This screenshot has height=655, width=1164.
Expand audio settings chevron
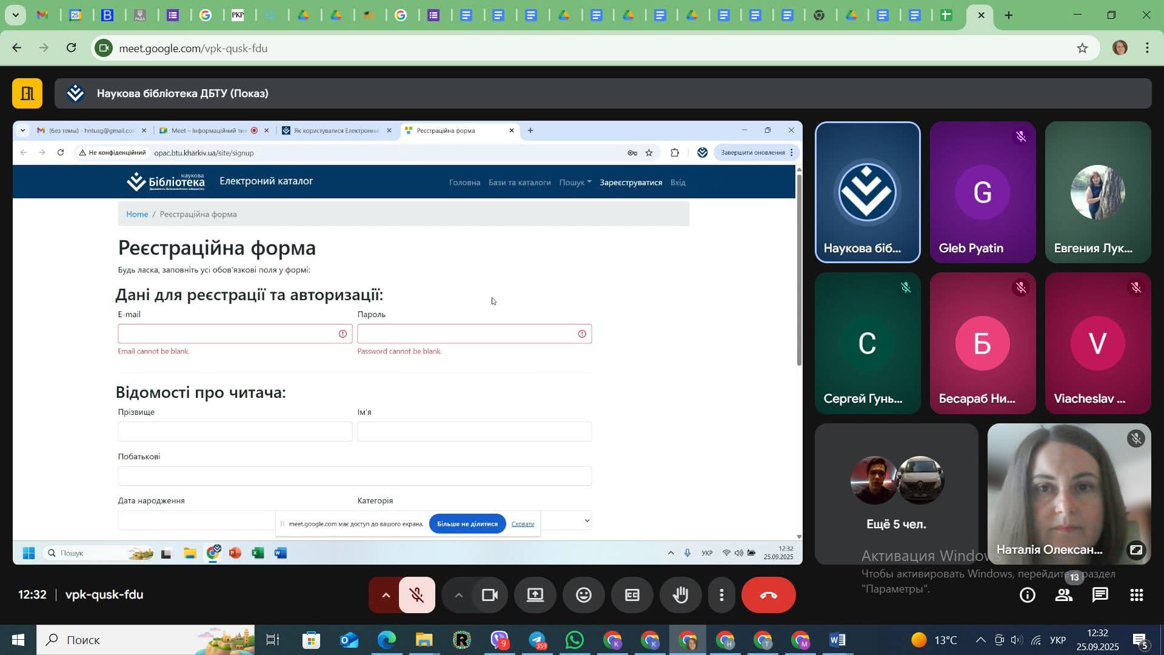(x=386, y=595)
